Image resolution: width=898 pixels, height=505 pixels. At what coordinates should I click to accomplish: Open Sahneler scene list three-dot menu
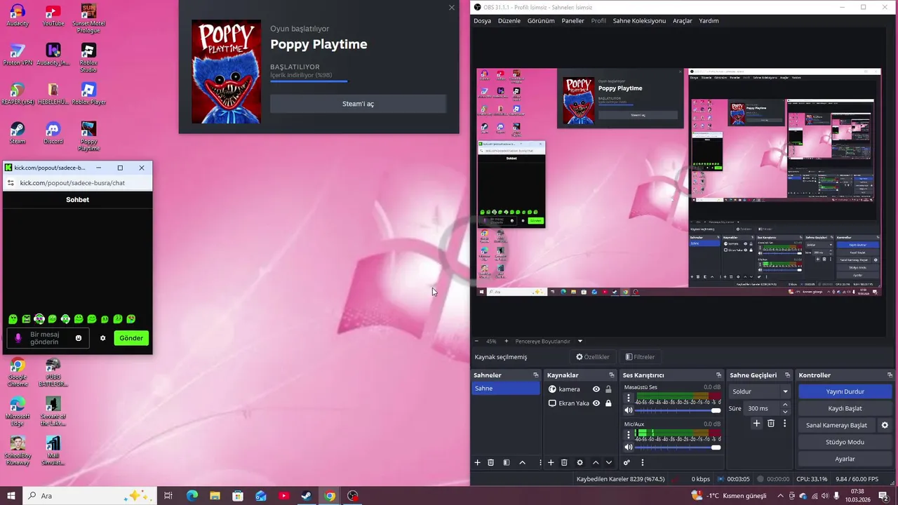coord(540,463)
